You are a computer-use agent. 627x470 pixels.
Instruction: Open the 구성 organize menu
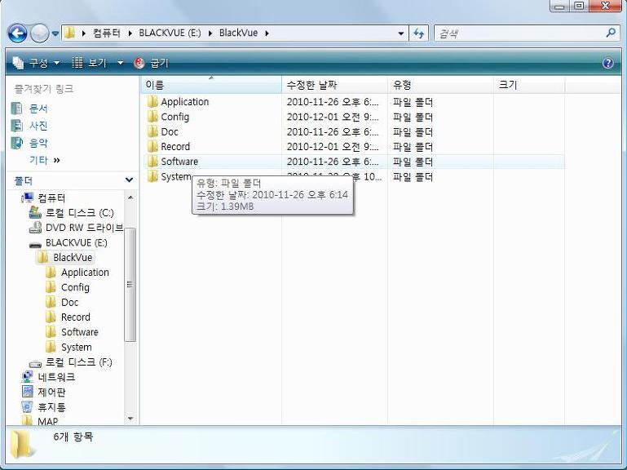coord(36,63)
